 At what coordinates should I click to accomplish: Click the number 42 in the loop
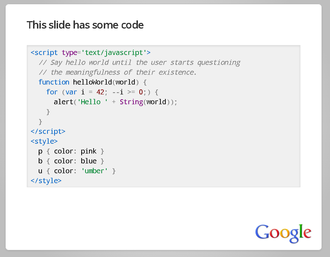pyautogui.click(x=100, y=92)
